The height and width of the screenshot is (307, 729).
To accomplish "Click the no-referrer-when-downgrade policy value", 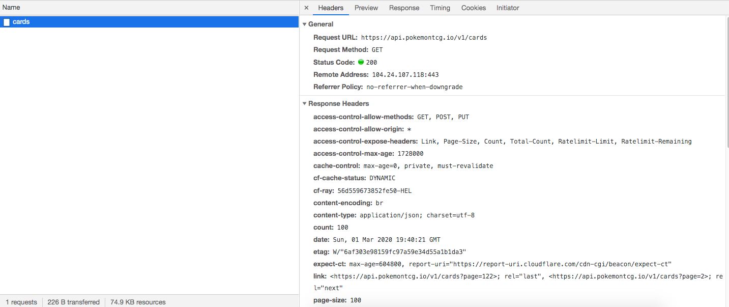I will [x=414, y=87].
